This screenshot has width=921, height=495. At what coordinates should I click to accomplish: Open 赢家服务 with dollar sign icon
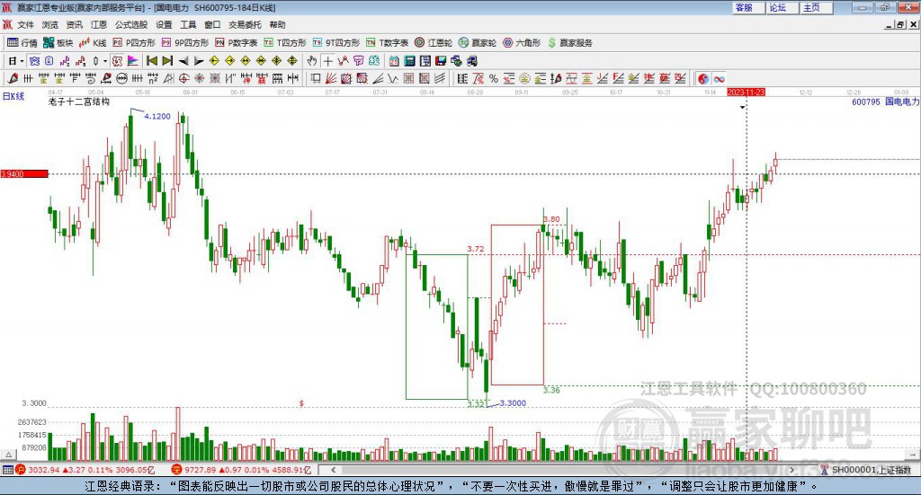[x=569, y=43]
